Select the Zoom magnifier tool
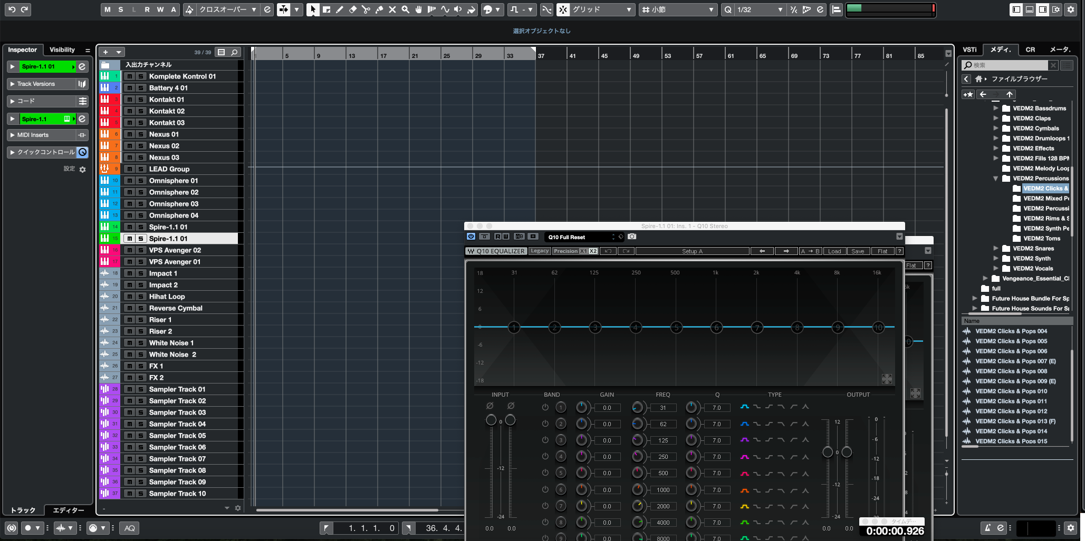1085x541 pixels. point(406,9)
